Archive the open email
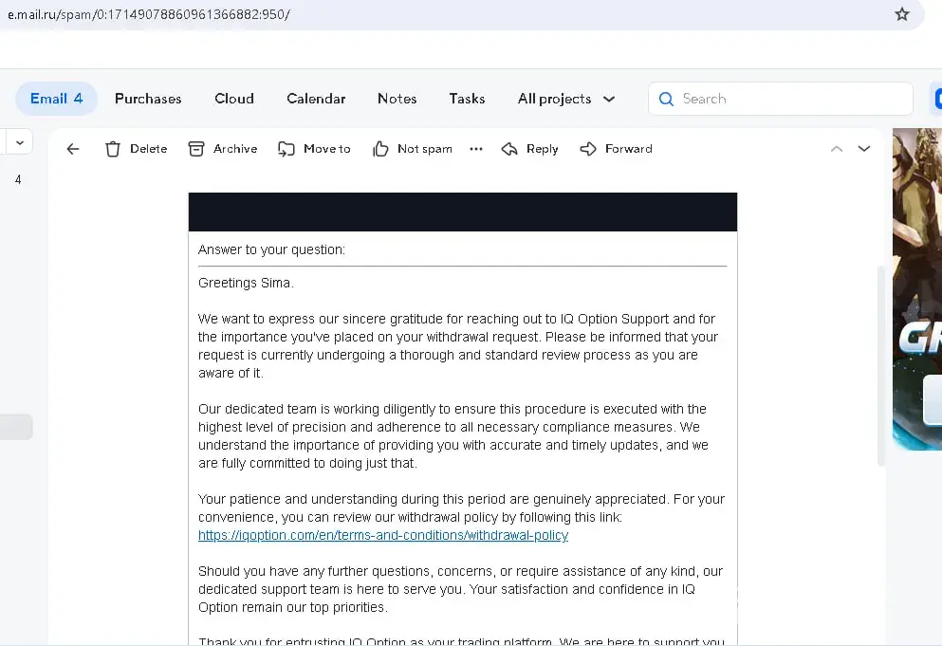Screen dimensions: 942x646 223,149
